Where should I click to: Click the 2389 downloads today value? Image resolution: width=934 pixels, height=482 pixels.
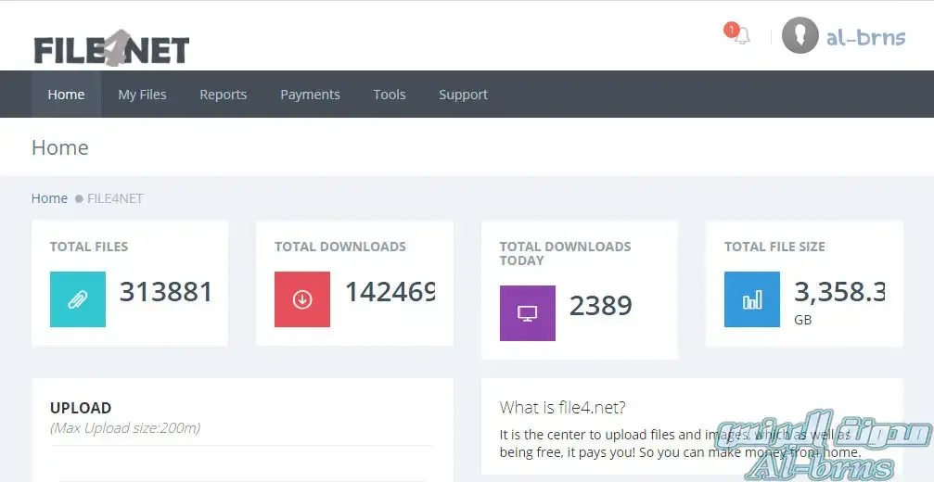point(600,305)
